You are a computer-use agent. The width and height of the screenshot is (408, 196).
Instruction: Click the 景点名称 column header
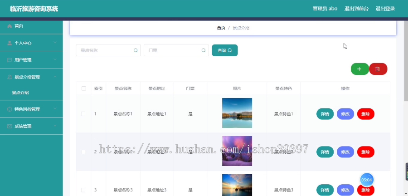coord(123,88)
